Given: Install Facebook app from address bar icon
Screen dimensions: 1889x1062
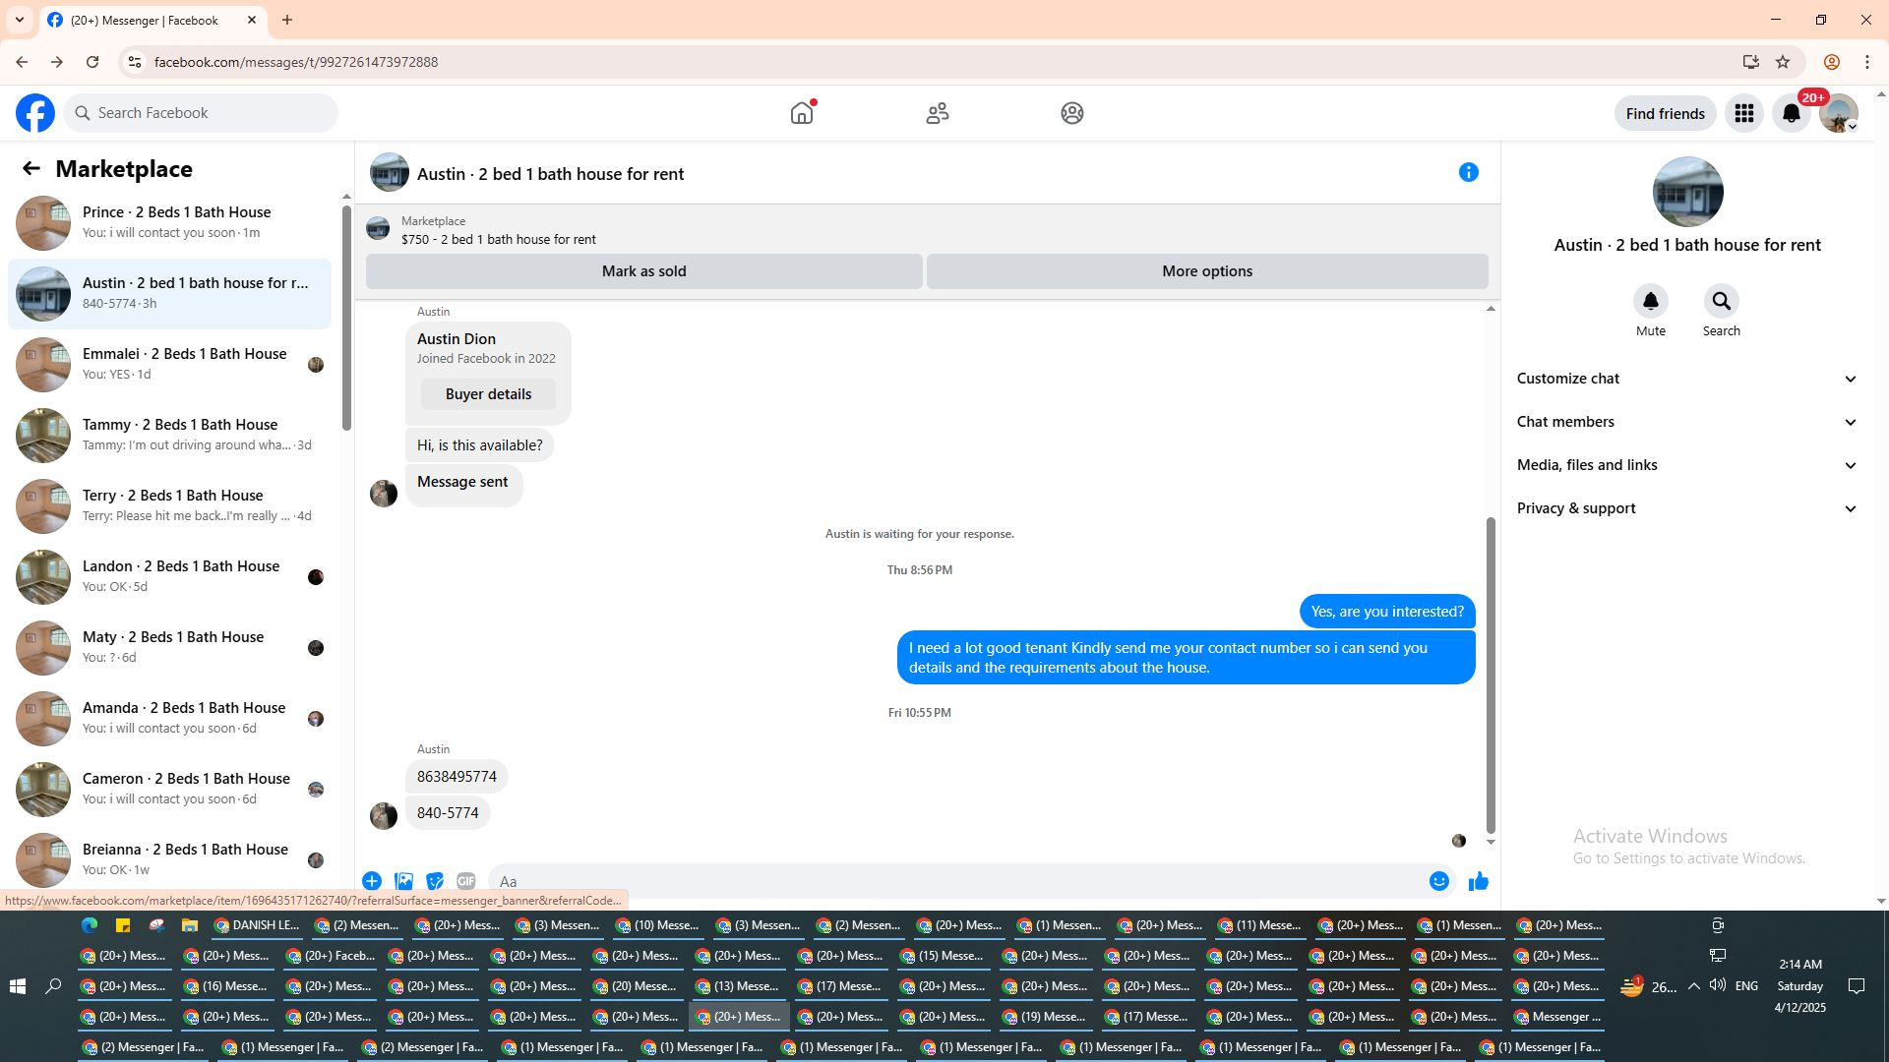Looking at the screenshot, I should 1750,62.
